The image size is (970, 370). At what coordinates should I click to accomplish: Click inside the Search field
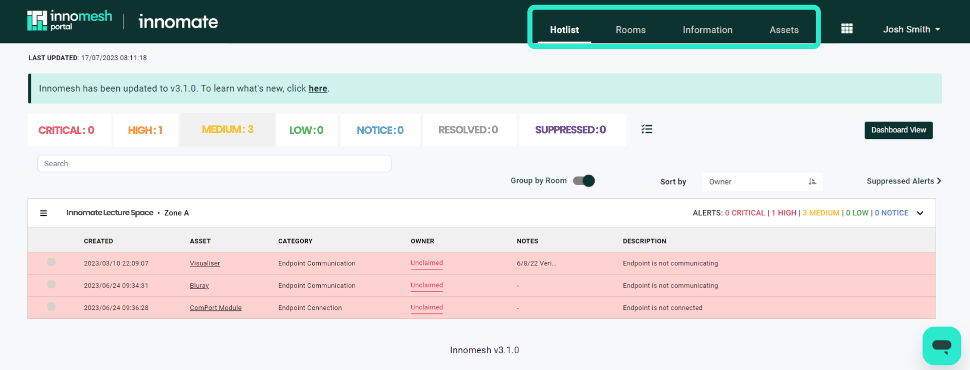point(214,164)
